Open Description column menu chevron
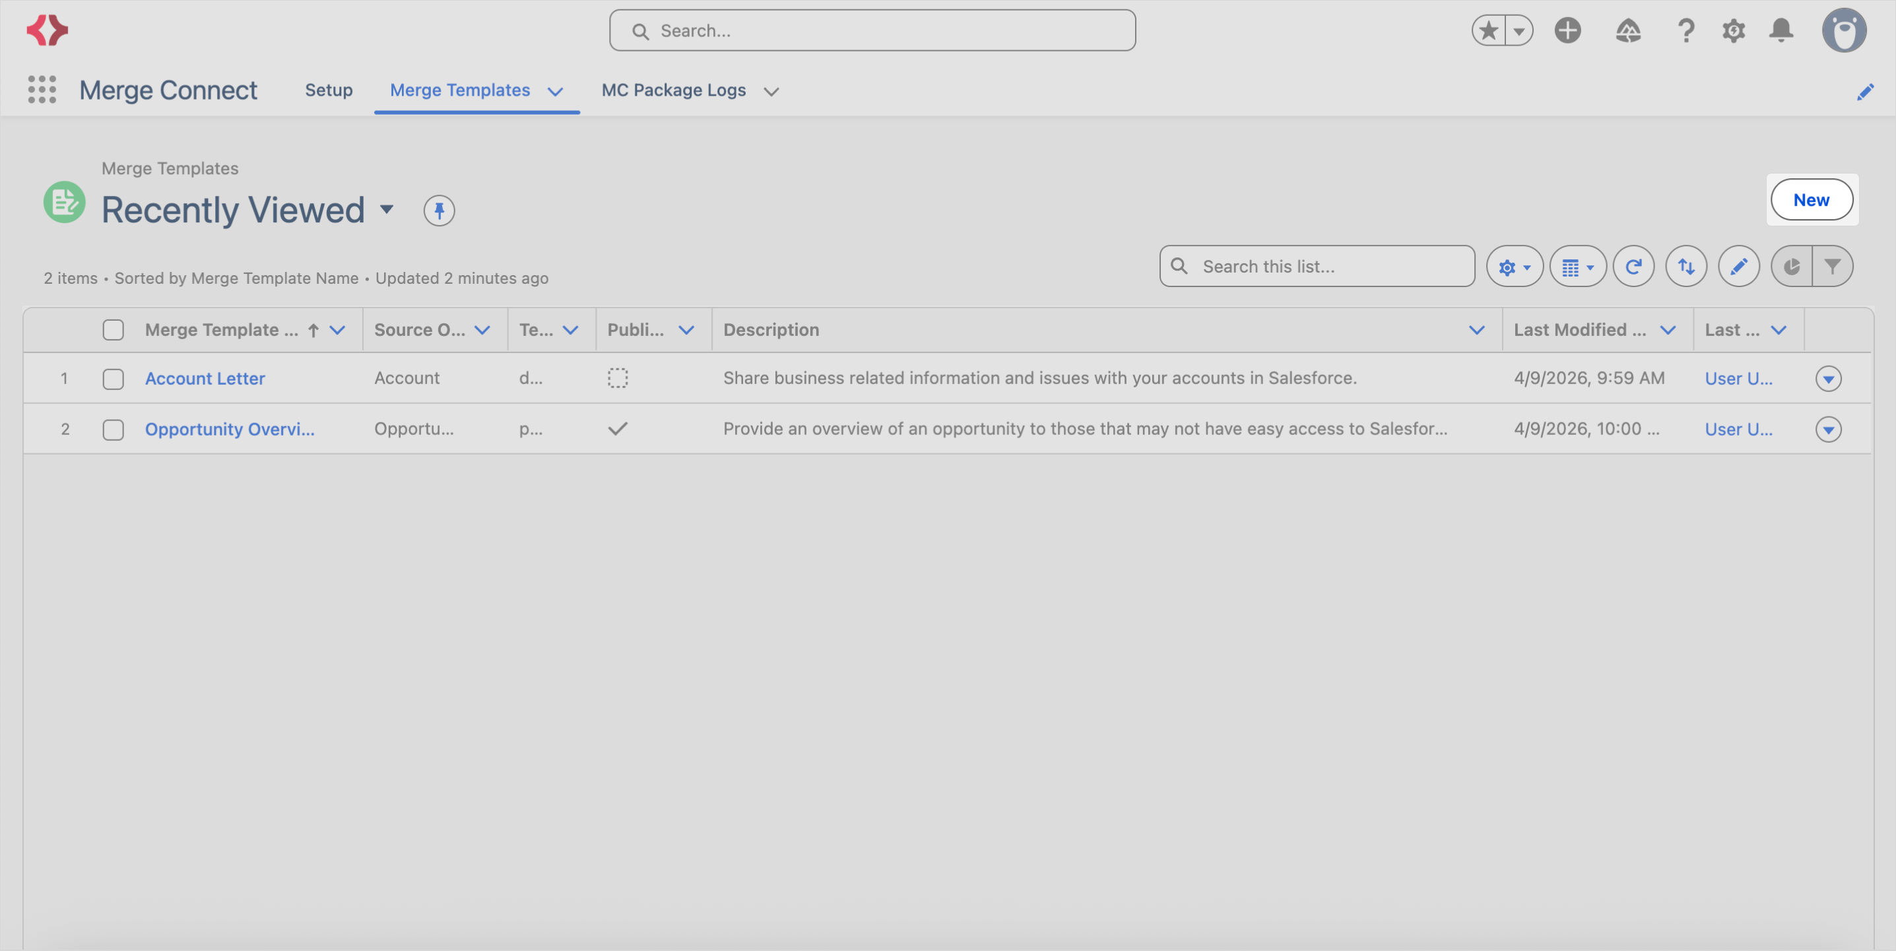 click(1476, 330)
